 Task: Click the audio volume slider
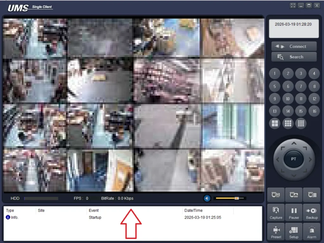click(230, 198)
